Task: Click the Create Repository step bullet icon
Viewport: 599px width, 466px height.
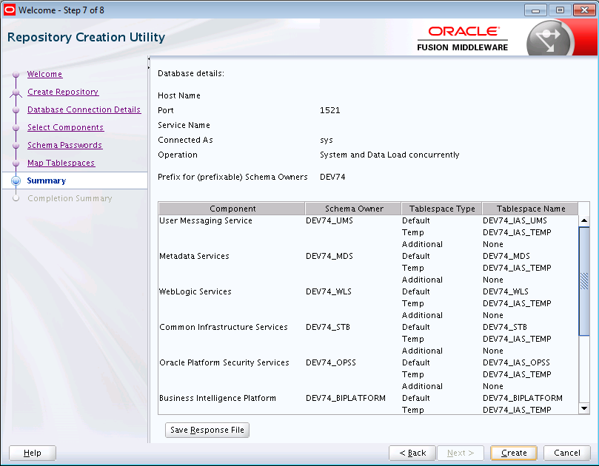Action: coord(16,92)
